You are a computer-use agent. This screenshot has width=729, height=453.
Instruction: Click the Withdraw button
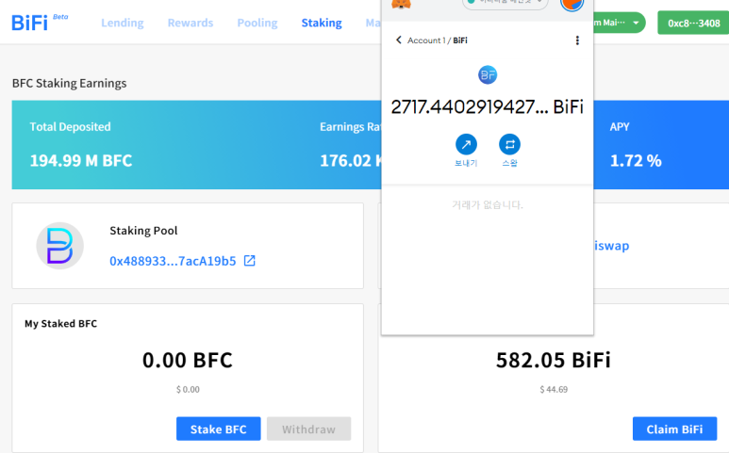point(308,429)
